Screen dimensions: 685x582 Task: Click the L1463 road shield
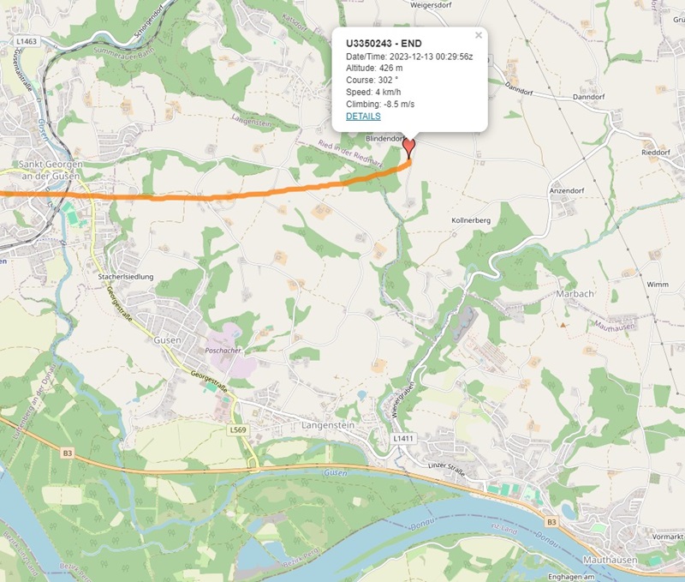(x=27, y=41)
